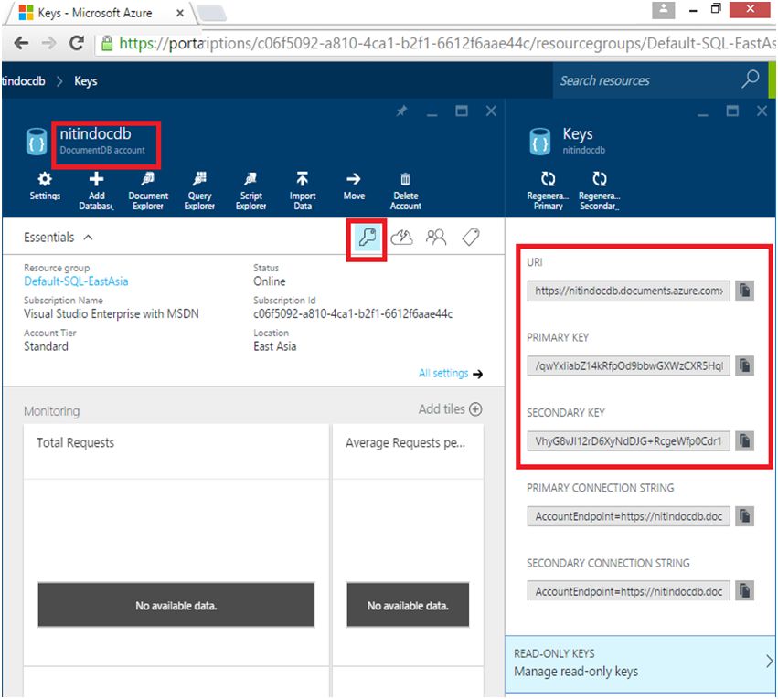Viewport: 778px width, 699px height.
Task: Select the Add Database icon
Action: [x=96, y=186]
